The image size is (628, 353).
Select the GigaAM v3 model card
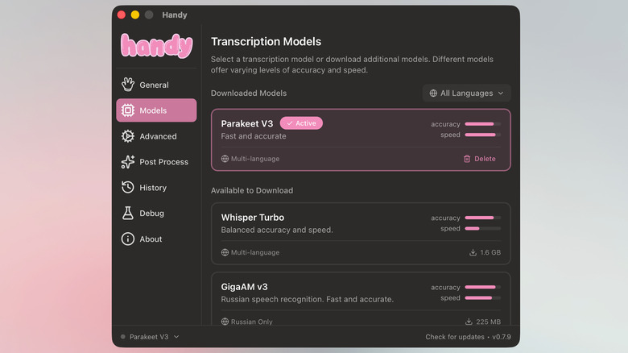tap(361, 298)
